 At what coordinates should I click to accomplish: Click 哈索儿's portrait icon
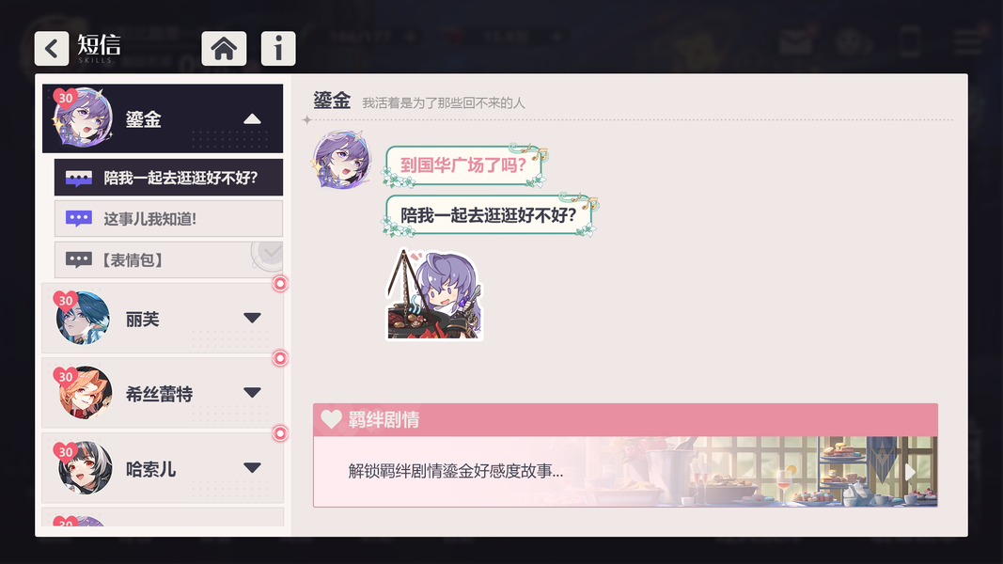coord(85,468)
